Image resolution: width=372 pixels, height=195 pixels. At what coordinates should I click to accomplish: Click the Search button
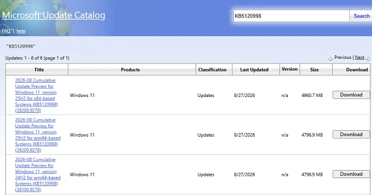(x=361, y=16)
